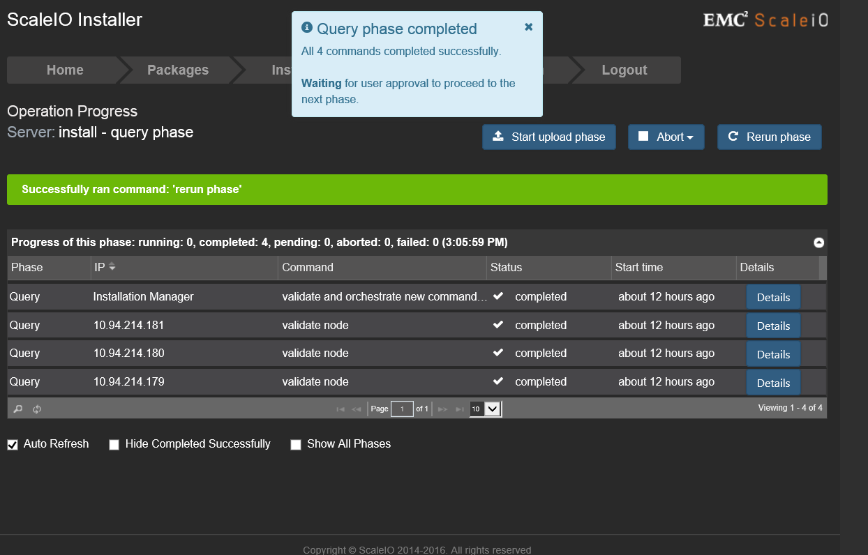Open Details for 10.94.214.180 row

[773, 354]
